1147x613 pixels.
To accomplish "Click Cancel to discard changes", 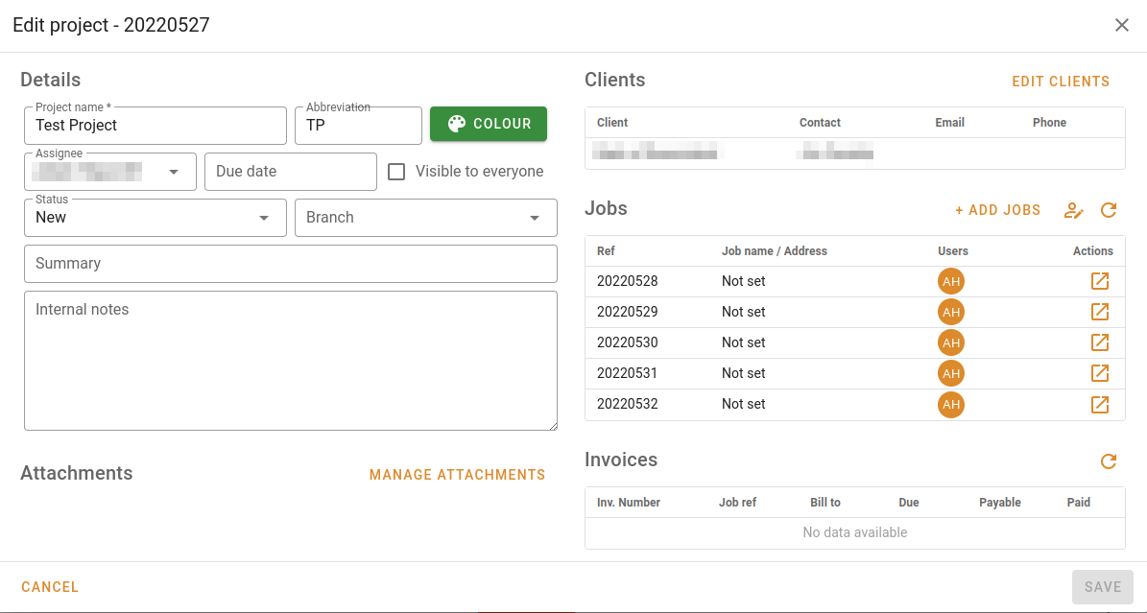I will 50,587.
